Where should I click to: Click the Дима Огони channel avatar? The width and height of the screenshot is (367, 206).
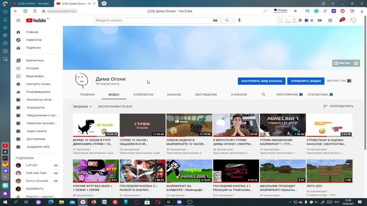tap(81, 81)
